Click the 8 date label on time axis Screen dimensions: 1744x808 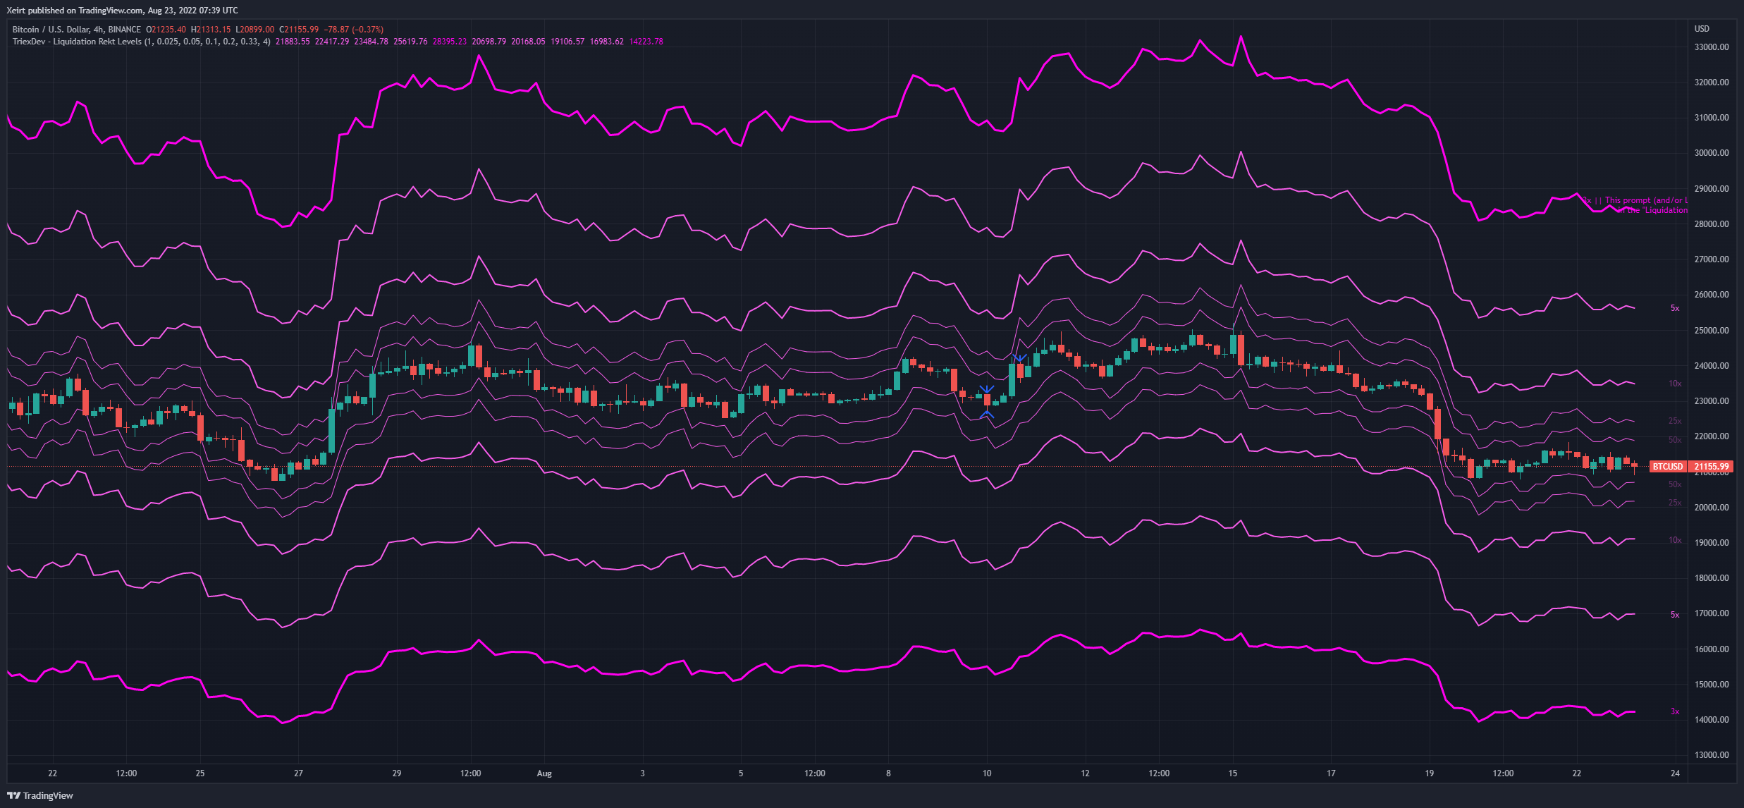888,773
